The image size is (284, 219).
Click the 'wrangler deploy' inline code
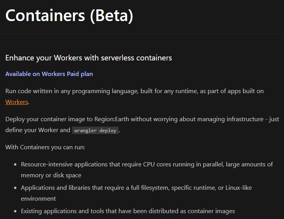[x=95, y=131]
